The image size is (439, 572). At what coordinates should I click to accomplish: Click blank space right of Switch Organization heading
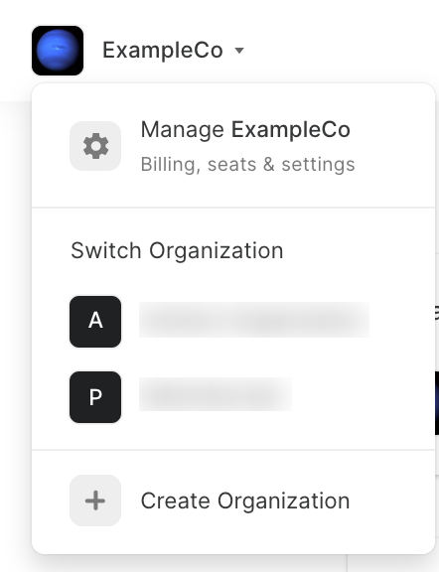[x=358, y=250]
